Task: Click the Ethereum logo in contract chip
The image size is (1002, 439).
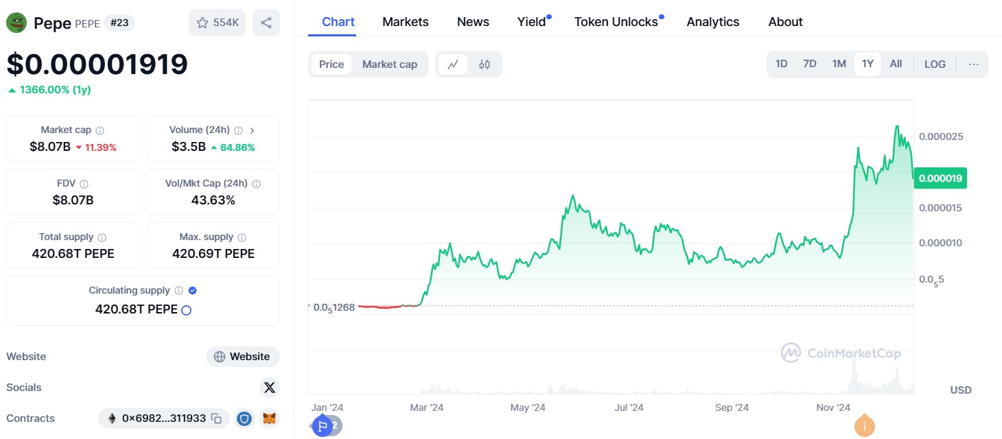Action: (112, 418)
